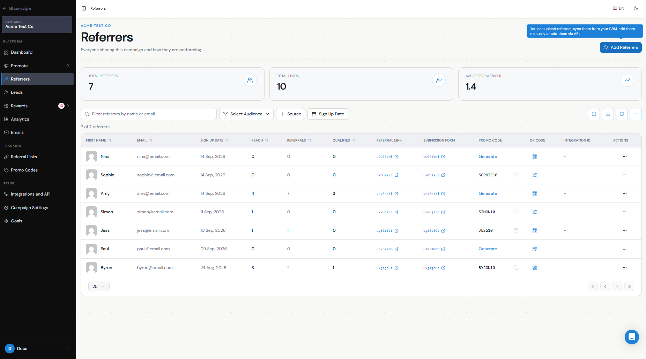Copy the SOPHIE10 promo code
The image size is (646, 359).
point(515,175)
